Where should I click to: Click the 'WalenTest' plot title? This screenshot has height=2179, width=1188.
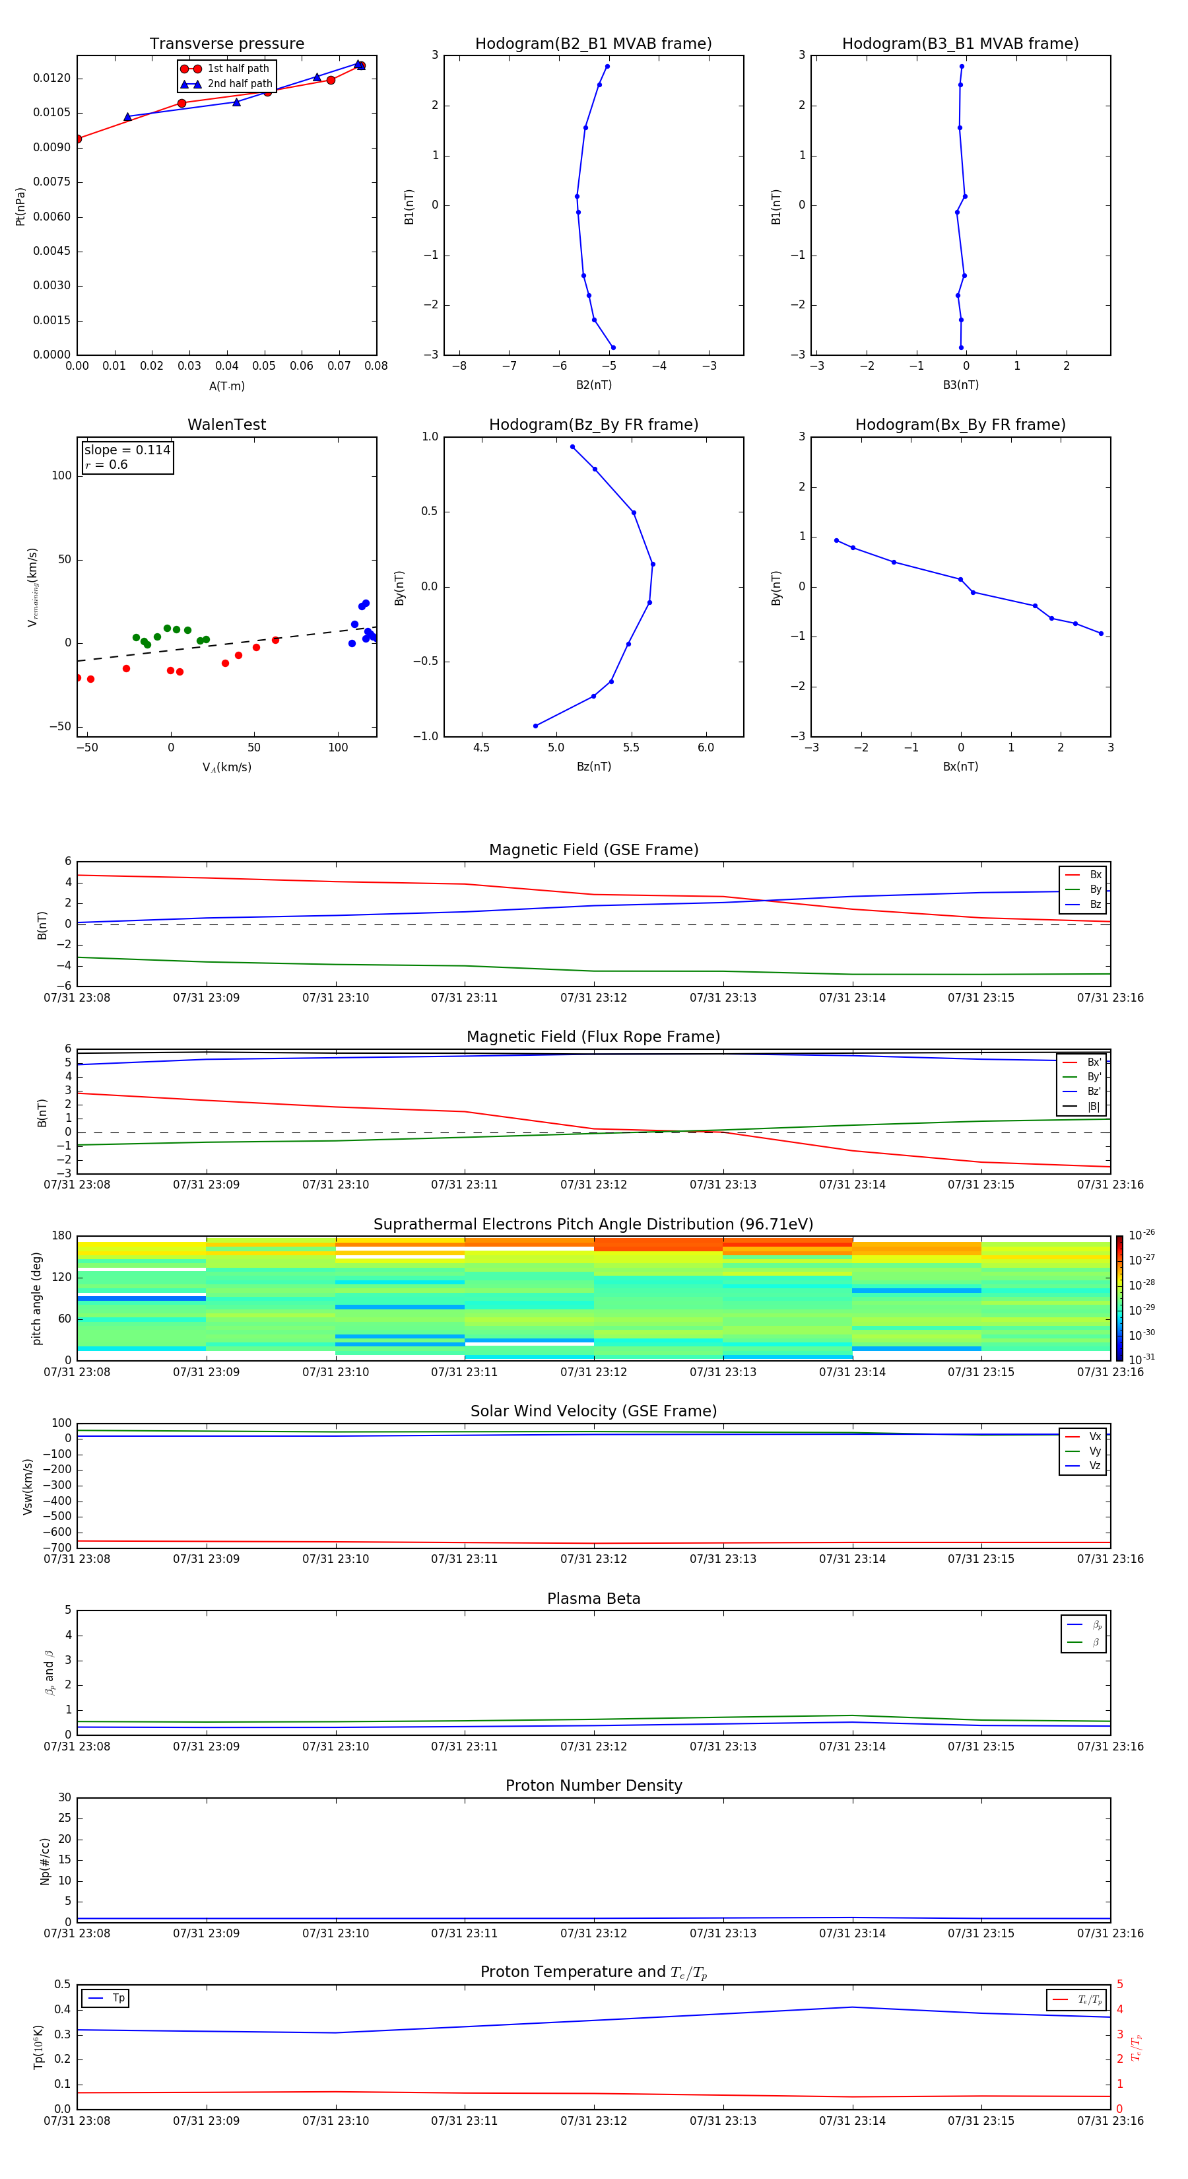[x=226, y=425]
